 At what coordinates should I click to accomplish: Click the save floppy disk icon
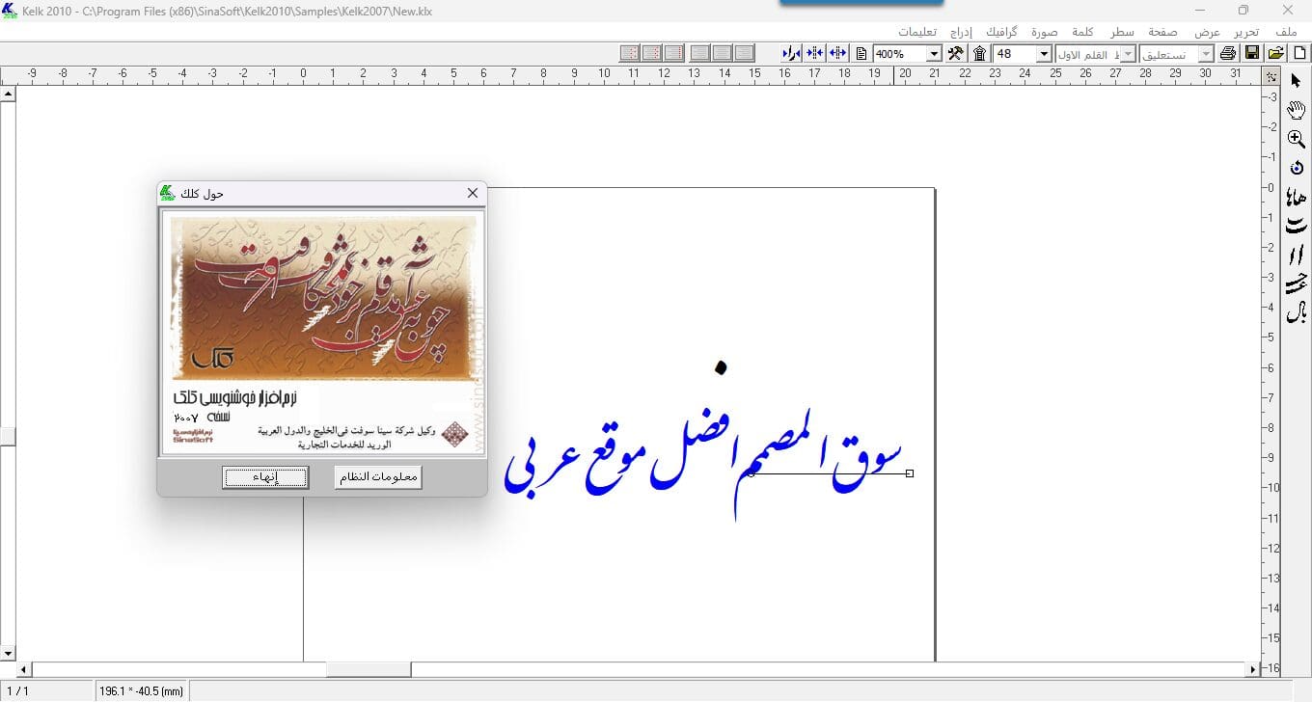pyautogui.click(x=1252, y=53)
